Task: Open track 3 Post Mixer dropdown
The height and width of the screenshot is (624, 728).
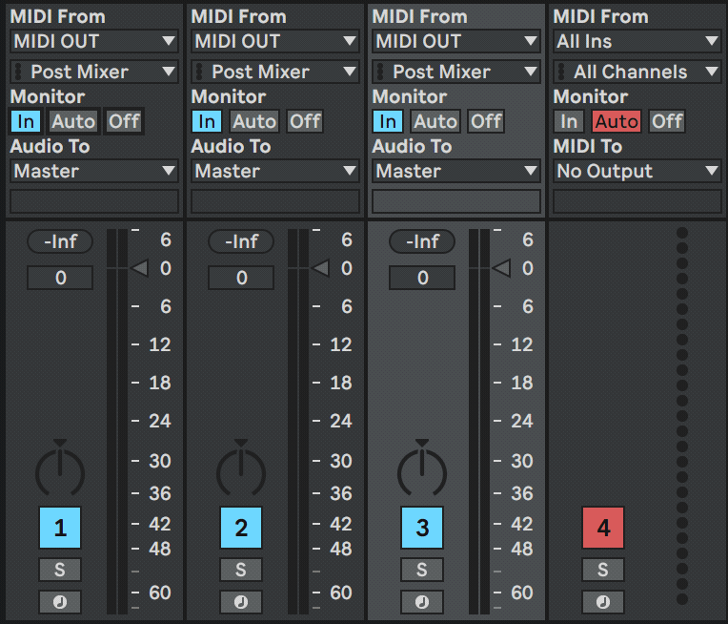Action: coord(456,72)
